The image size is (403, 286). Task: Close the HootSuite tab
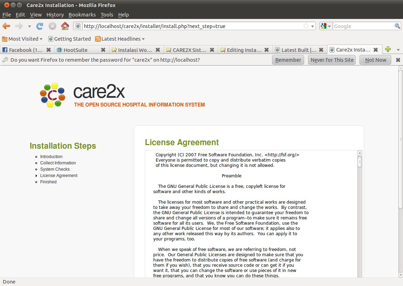(x=103, y=50)
